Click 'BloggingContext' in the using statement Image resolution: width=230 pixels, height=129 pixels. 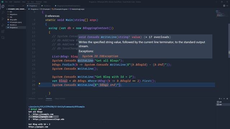96,28
